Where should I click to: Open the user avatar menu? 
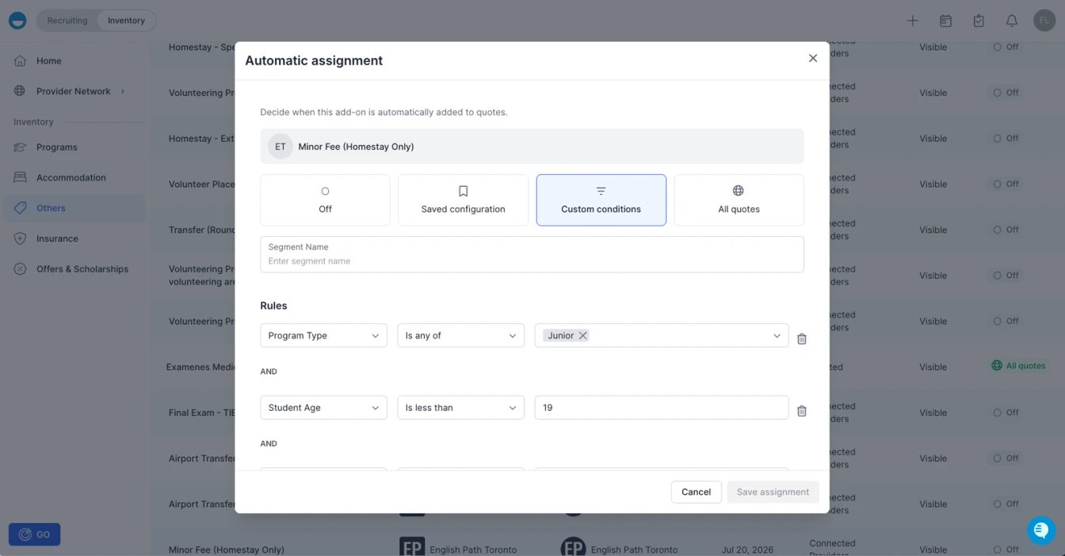(x=1044, y=21)
